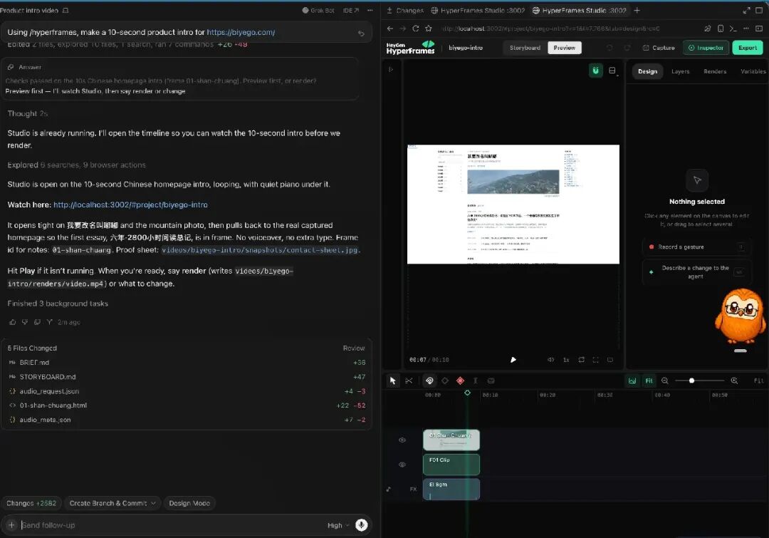The width and height of the screenshot is (769, 538).
Task: Hide the F01 Clip track
Action: [402, 465]
